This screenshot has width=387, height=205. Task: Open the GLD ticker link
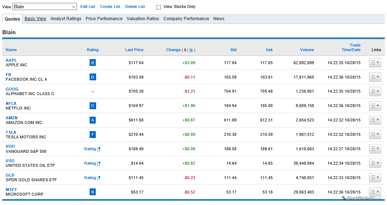[x=10, y=175]
